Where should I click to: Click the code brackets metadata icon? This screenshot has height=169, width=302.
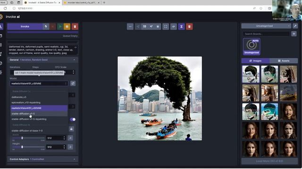click(x=174, y=27)
